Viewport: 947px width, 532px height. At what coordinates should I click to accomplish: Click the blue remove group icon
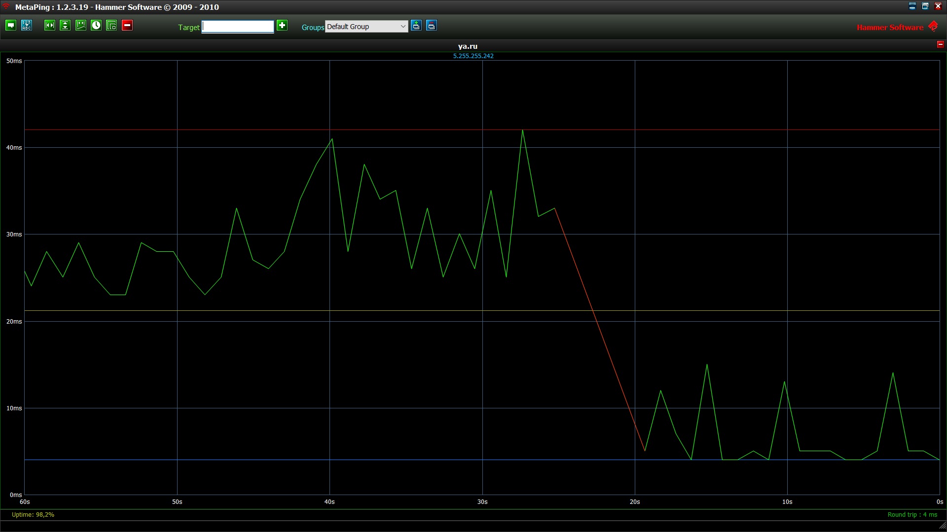432,26
